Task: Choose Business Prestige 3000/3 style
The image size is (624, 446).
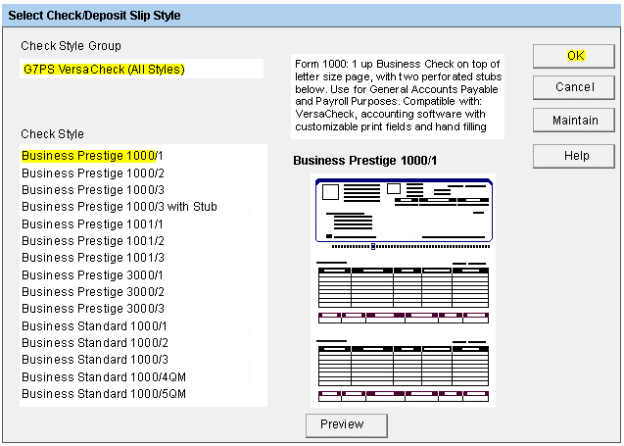Action: 93,309
